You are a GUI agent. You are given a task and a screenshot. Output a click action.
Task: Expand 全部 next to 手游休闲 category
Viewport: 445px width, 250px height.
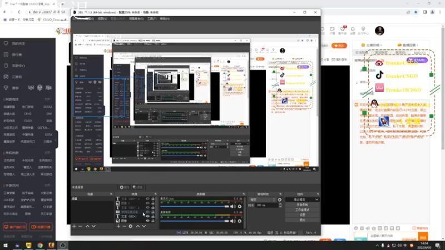(x=48, y=185)
